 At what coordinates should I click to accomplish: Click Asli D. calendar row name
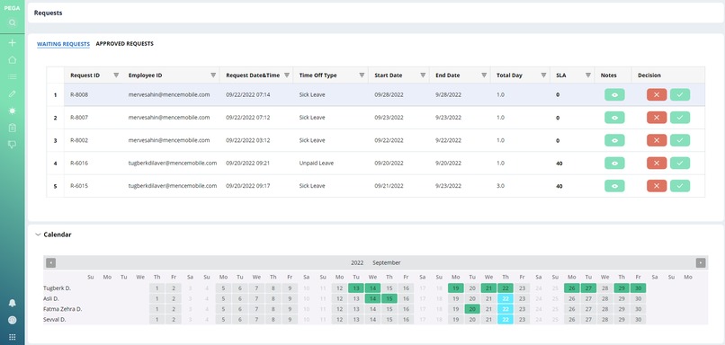coord(52,299)
